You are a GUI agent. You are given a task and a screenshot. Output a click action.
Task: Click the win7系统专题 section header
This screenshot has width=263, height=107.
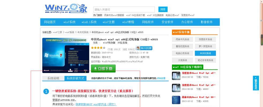pyautogui.click(x=181, y=32)
